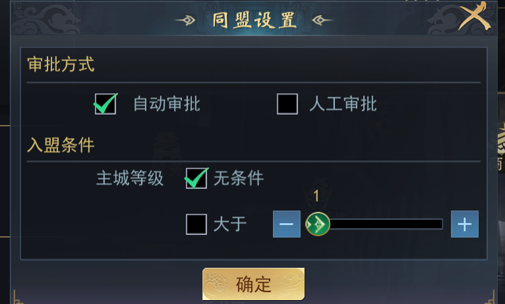Click the 大于 text label
This screenshot has width=505, height=304.
pos(230,224)
